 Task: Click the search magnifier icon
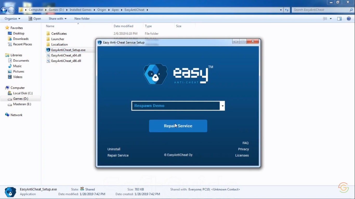pyautogui.click(x=351, y=10)
